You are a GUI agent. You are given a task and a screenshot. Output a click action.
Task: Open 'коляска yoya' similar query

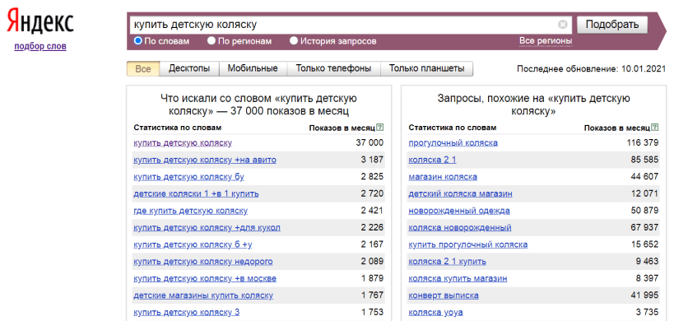(435, 313)
